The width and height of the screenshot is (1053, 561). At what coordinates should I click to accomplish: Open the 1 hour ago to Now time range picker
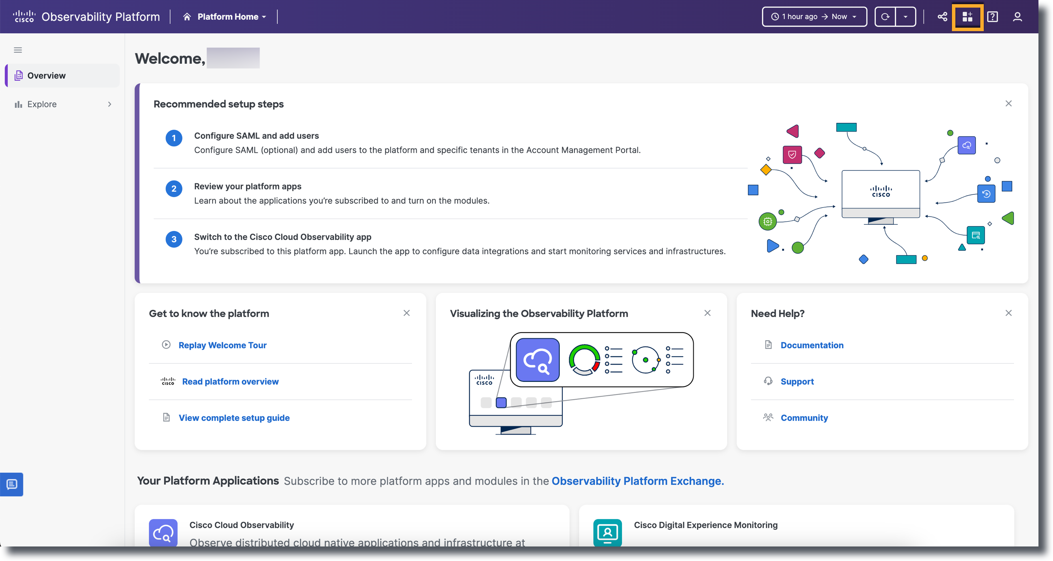814,17
